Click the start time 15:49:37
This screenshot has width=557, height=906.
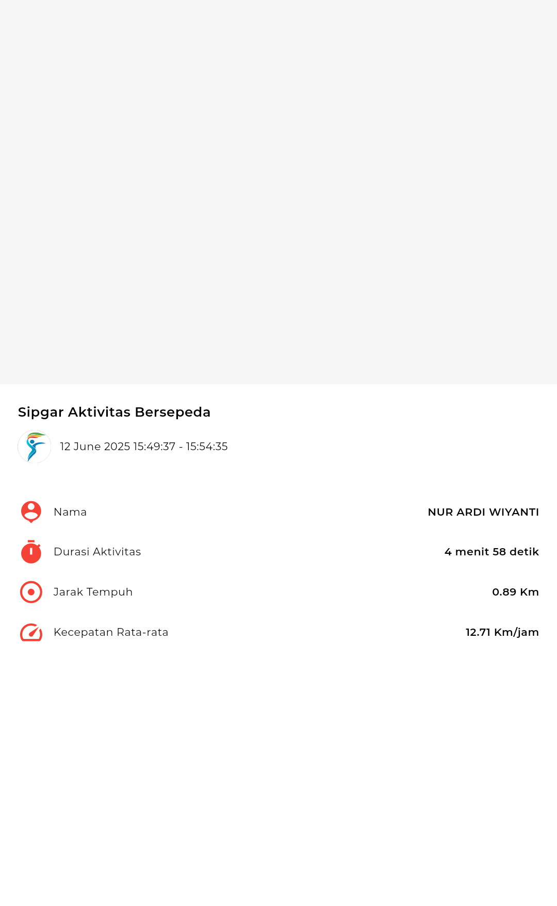click(154, 447)
